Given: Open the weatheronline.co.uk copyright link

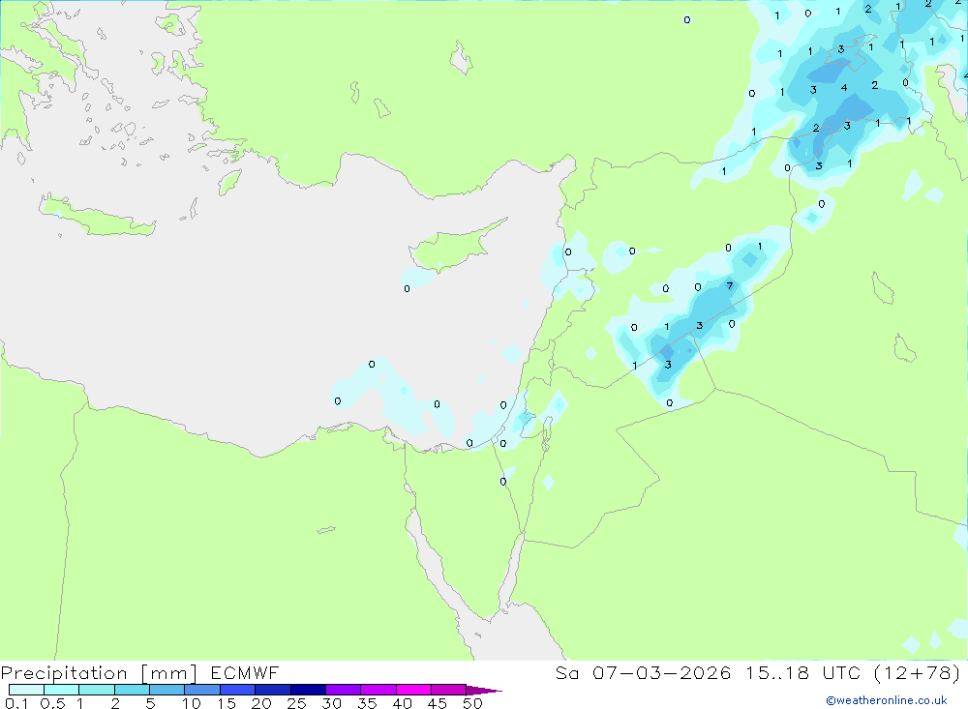Looking at the screenshot, I should click(887, 700).
